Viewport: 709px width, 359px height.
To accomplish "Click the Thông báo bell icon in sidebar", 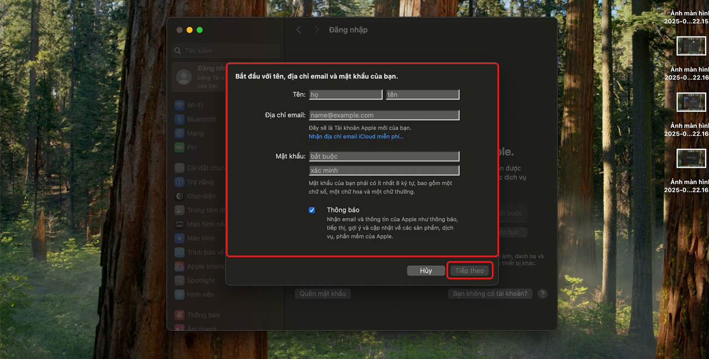I will tap(179, 315).
